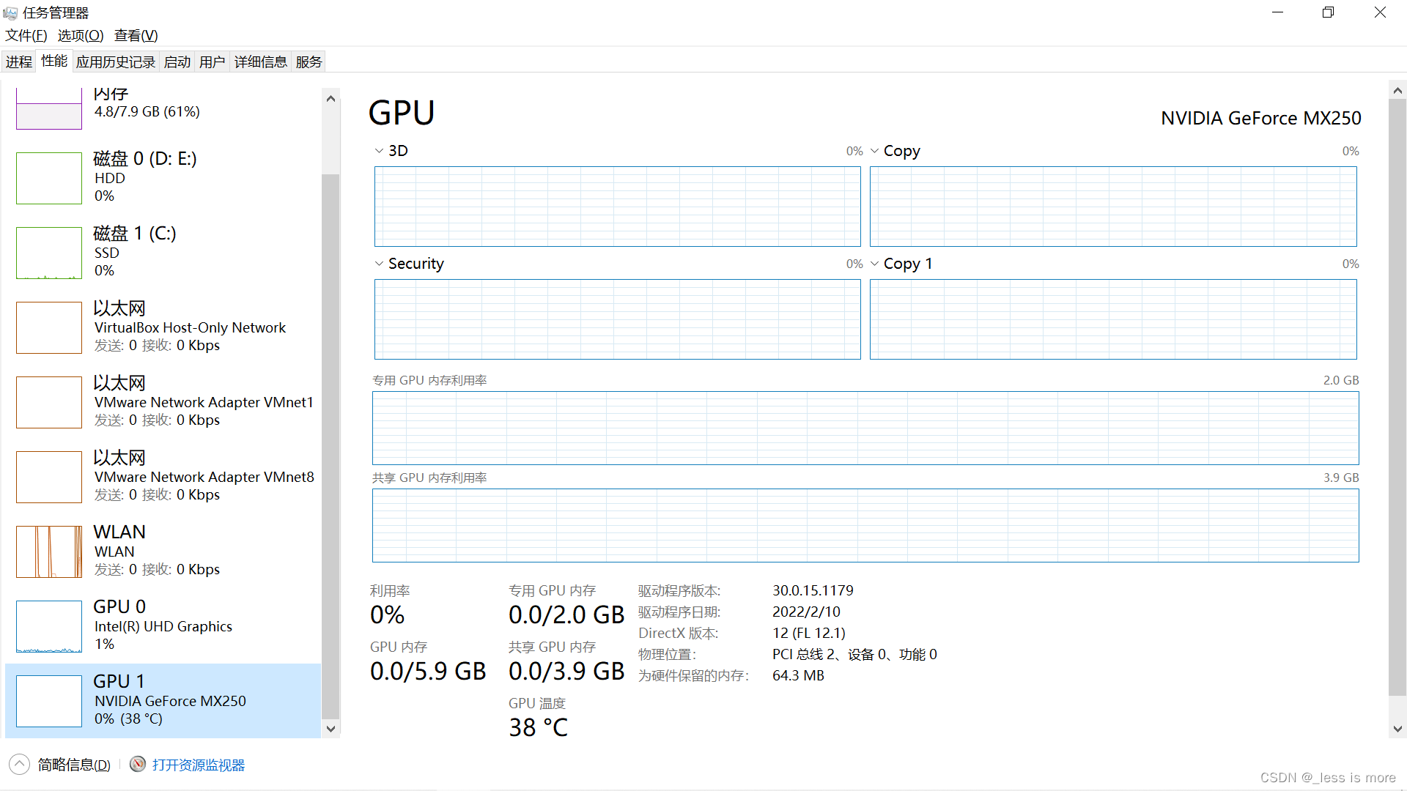Screen dimensions: 1407x791
Task: Select the 磁盘 0 (D: E:) HDD thumbnail
Action: coord(49,178)
